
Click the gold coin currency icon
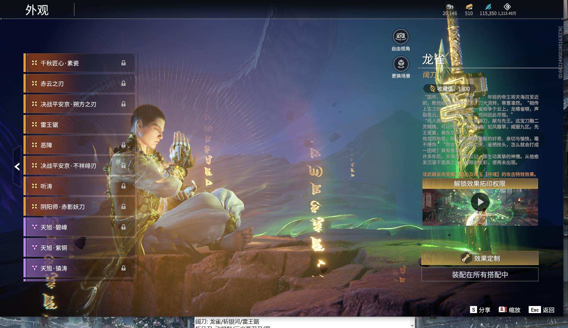click(449, 7)
